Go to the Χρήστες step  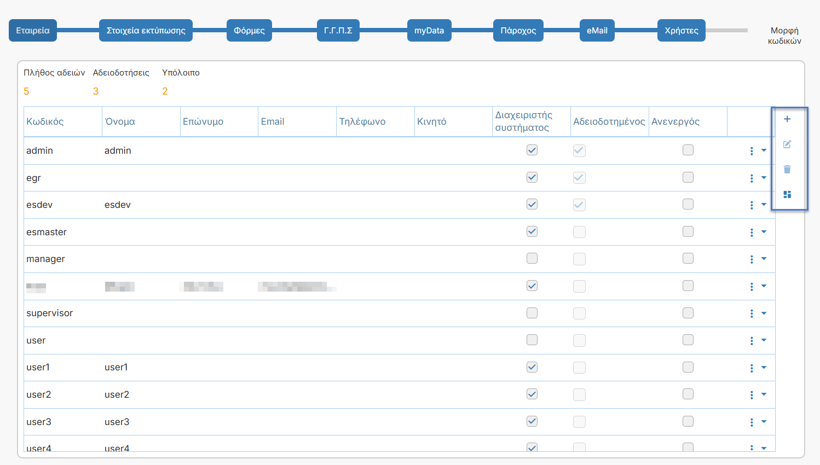click(x=682, y=31)
